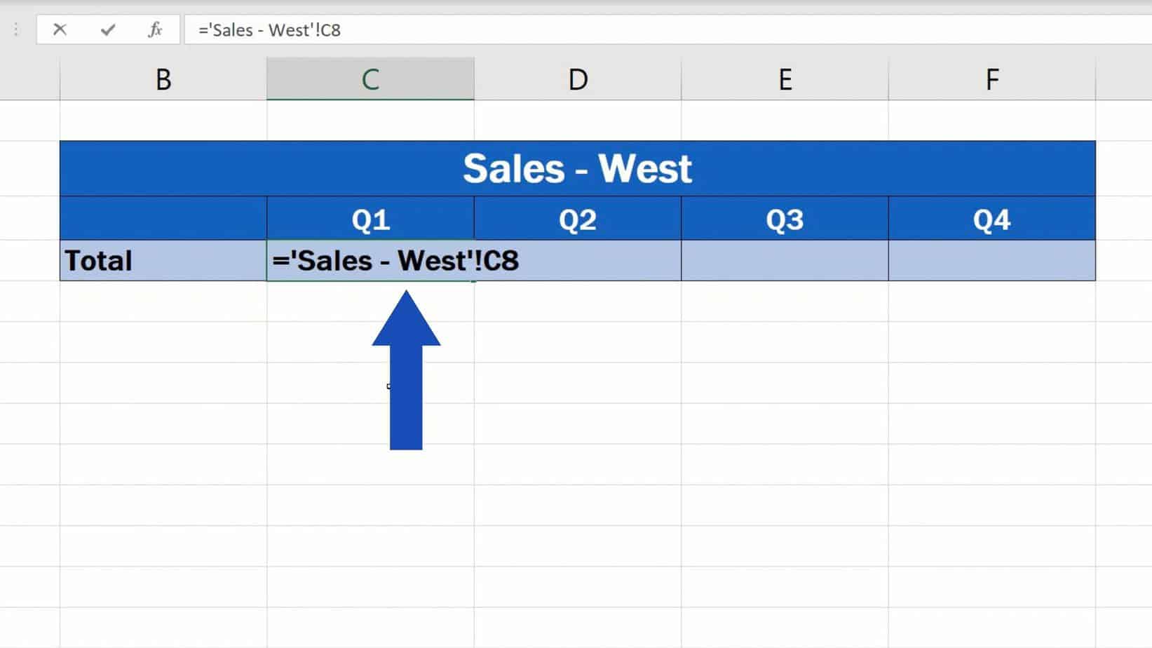Select the empty Total cell under Q4
Image resolution: width=1152 pixels, height=648 pixels.
click(x=991, y=261)
